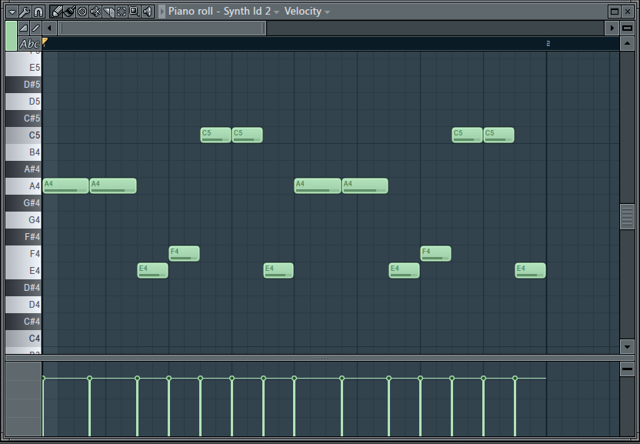The image size is (640, 444).
Task: Select the Delete tool
Action: point(82,12)
